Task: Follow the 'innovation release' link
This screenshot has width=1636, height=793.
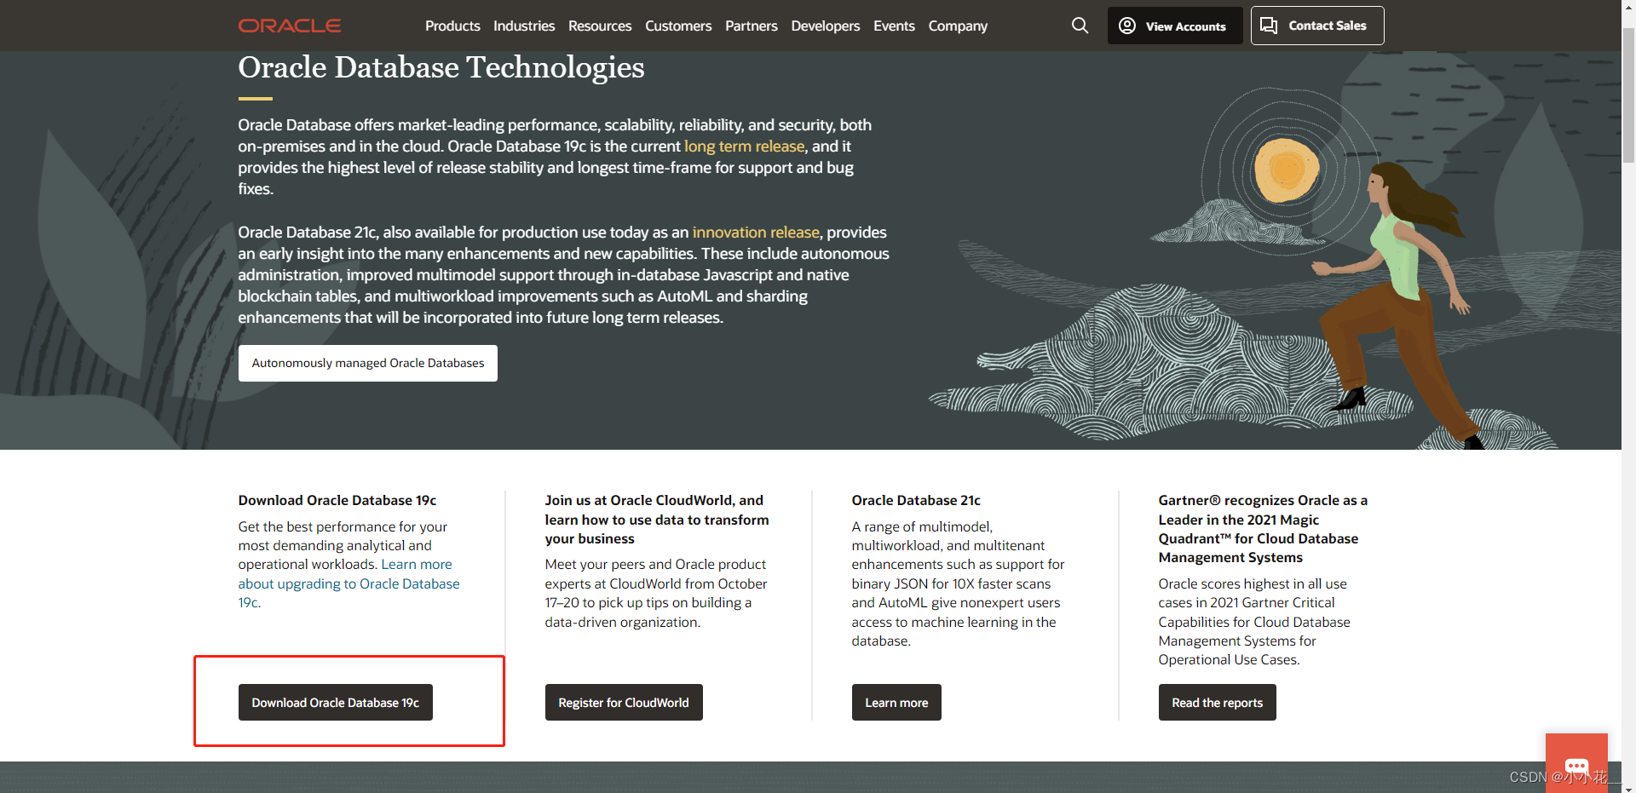Action: click(x=756, y=233)
